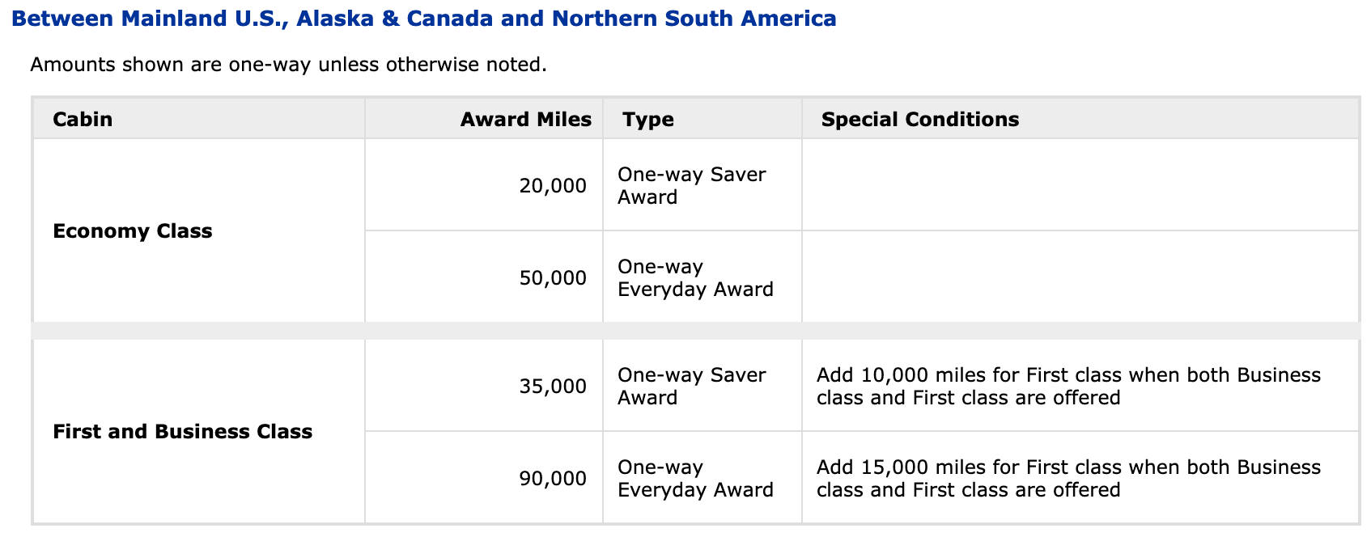
Task: Click the 90,000 award miles value
Action: click(x=553, y=479)
